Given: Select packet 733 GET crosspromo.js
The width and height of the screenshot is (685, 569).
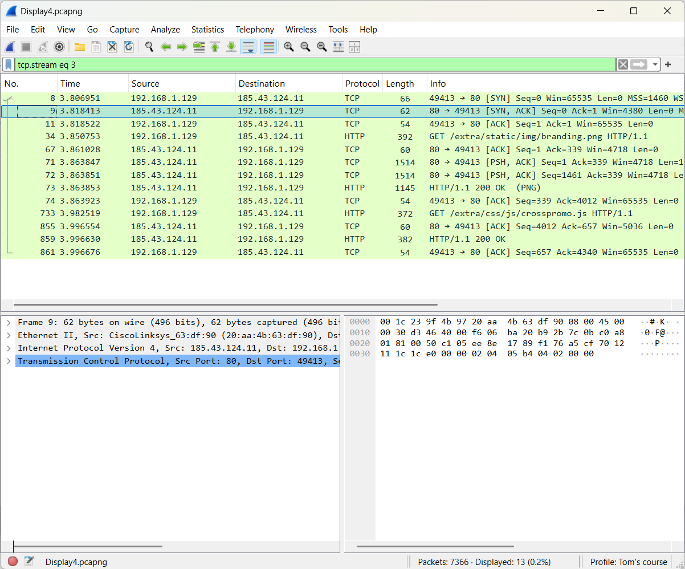Looking at the screenshot, I should 342,214.
